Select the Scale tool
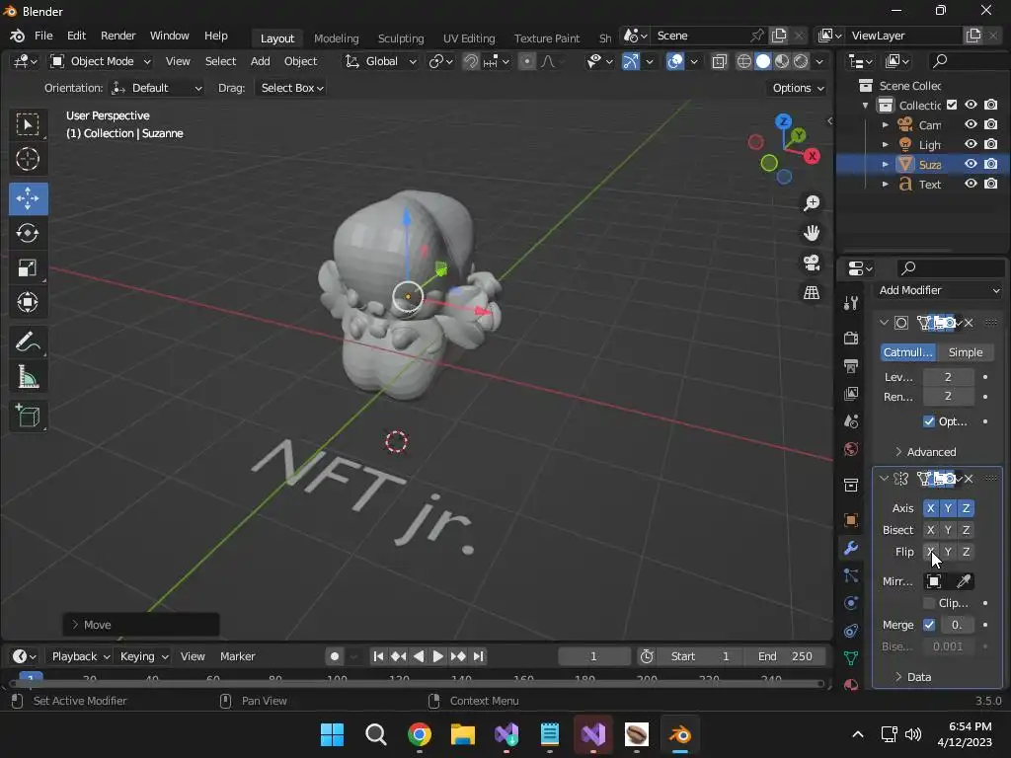Image resolution: width=1011 pixels, height=758 pixels. [x=28, y=268]
